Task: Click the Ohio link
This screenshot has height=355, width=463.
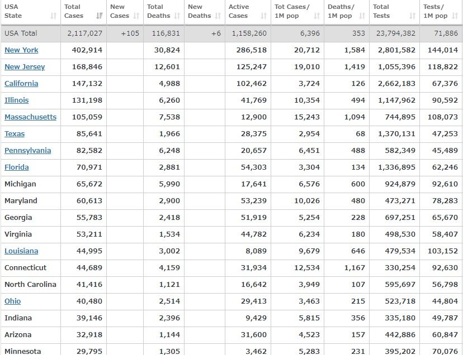Action: (x=12, y=301)
